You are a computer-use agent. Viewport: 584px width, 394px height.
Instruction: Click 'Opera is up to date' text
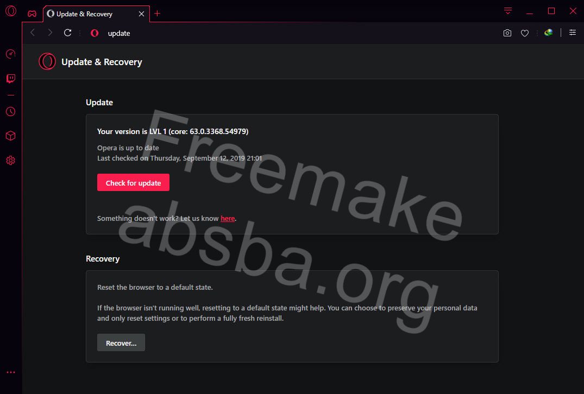point(128,148)
